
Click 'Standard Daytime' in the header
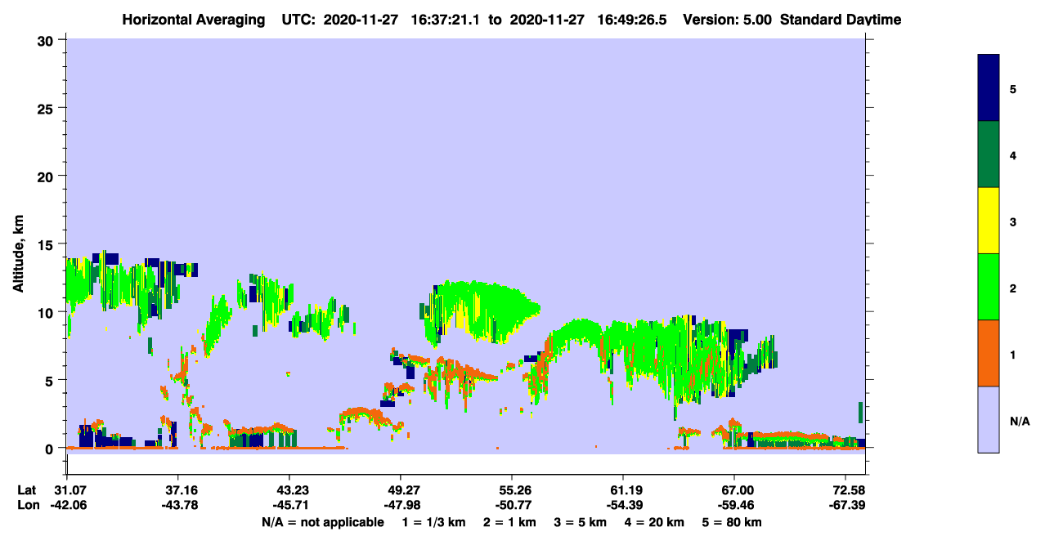(x=841, y=20)
